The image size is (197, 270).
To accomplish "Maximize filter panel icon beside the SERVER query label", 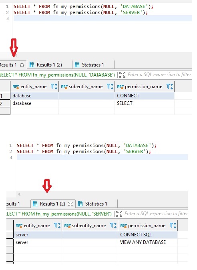I will 119,214.
